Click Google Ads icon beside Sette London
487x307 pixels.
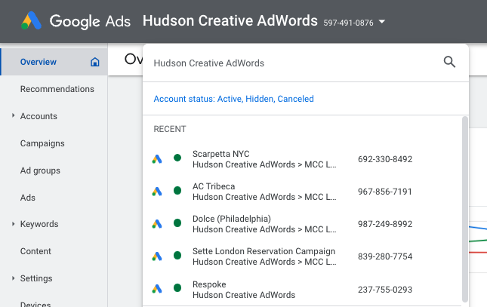coord(157,256)
